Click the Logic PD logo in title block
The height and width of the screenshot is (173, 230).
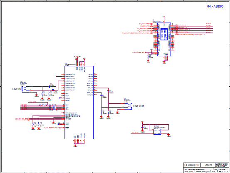(x=192, y=165)
